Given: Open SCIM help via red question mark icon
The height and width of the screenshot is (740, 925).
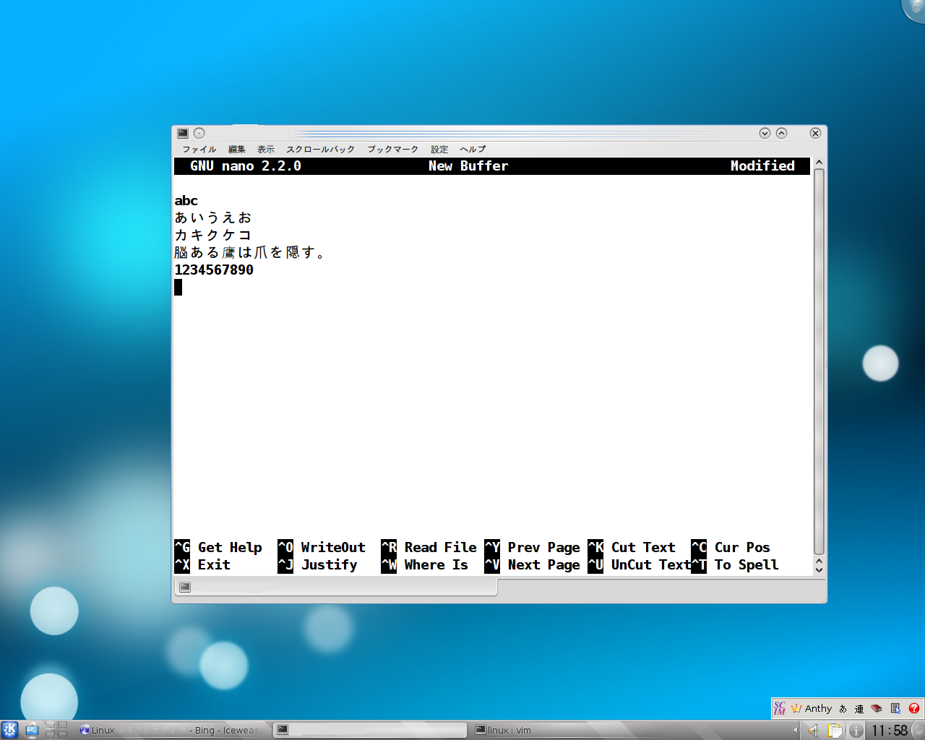Looking at the screenshot, I should pyautogui.click(x=913, y=708).
